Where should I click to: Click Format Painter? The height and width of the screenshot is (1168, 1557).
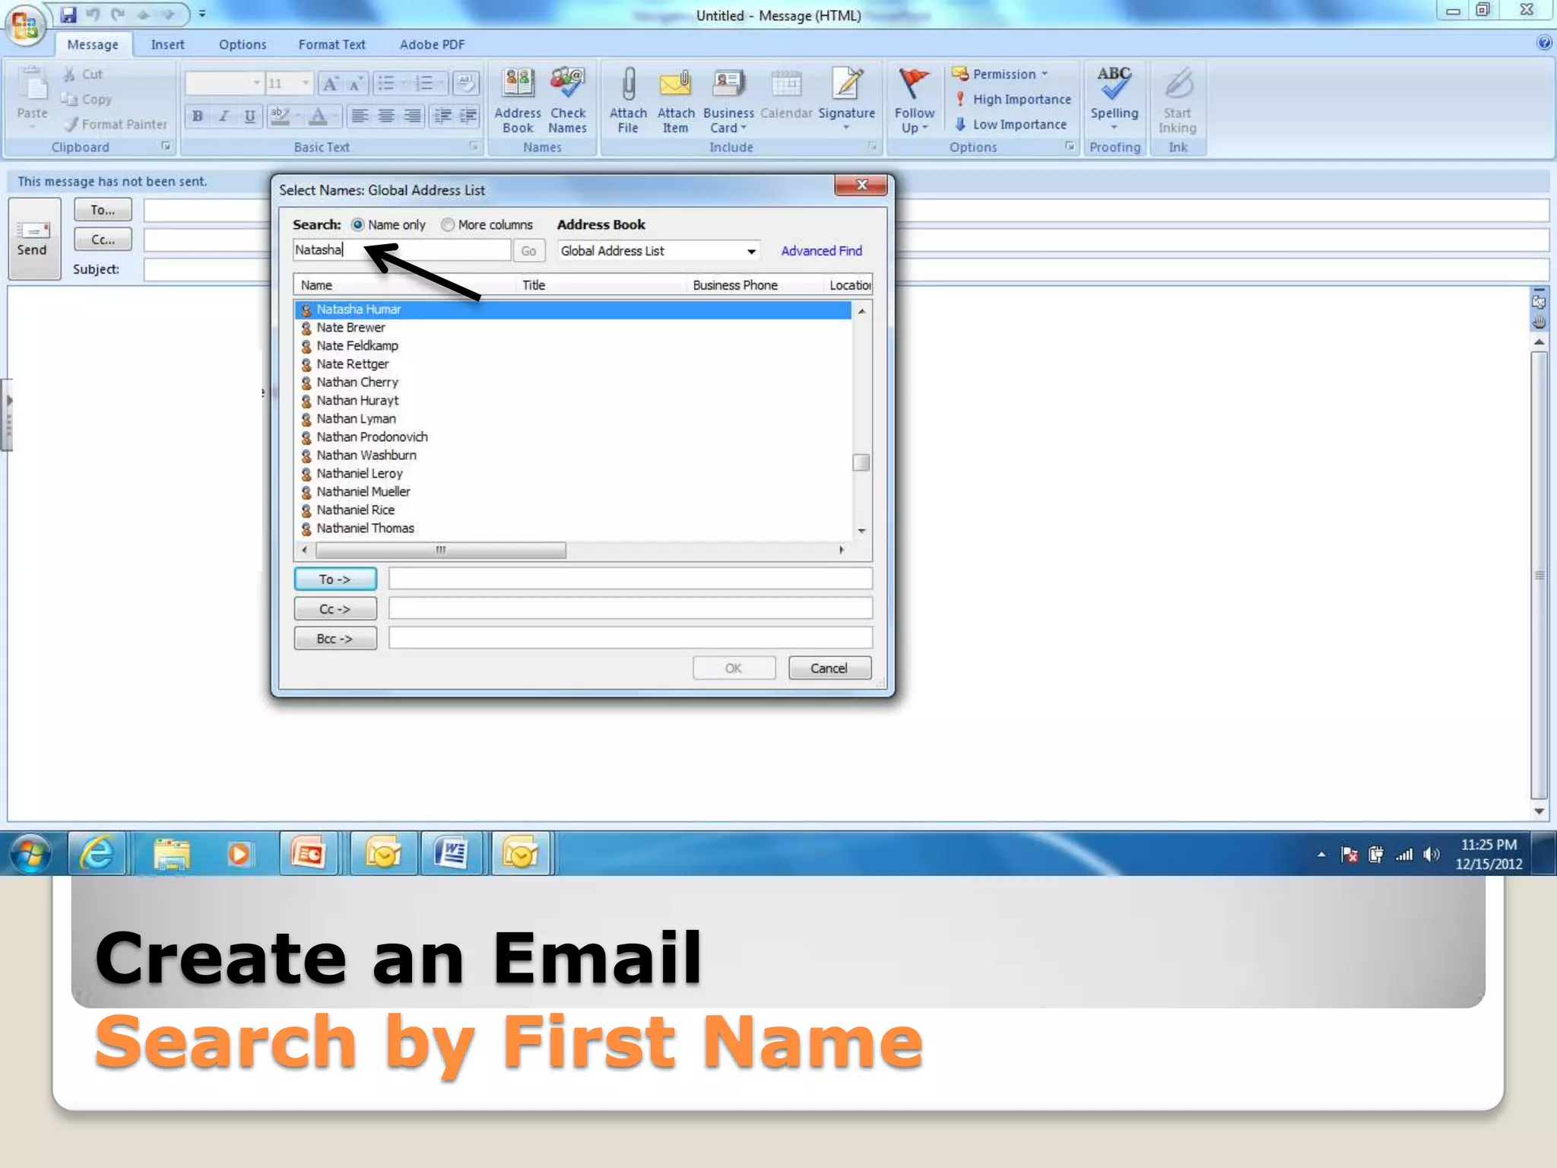click(x=116, y=124)
